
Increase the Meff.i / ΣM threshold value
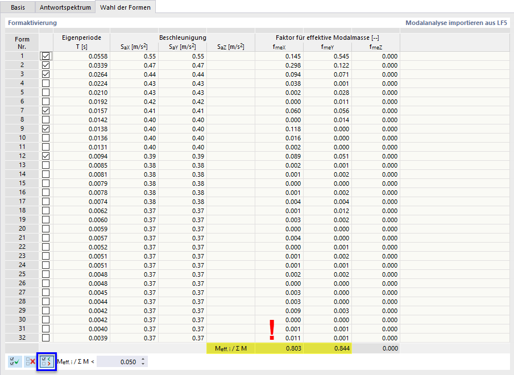(x=143, y=359)
